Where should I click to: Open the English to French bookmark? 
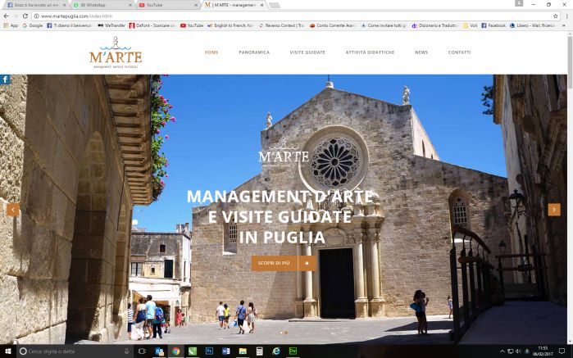[230, 25]
